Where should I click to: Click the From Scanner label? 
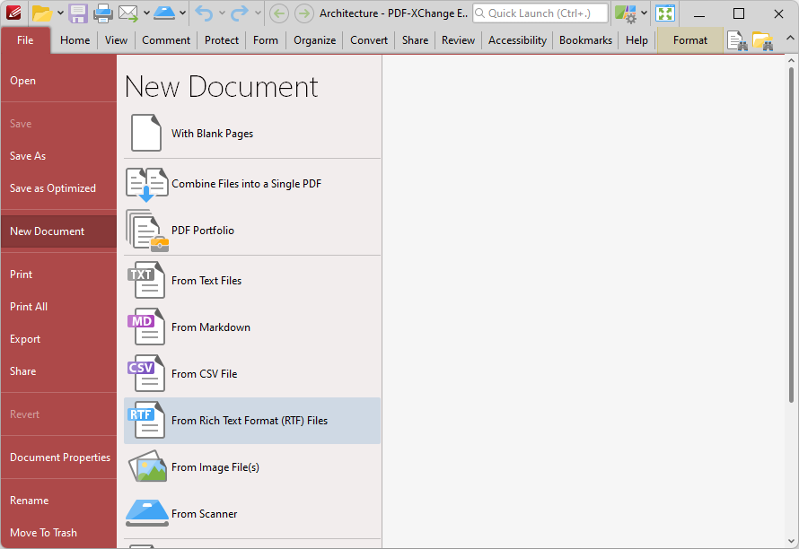pos(205,514)
